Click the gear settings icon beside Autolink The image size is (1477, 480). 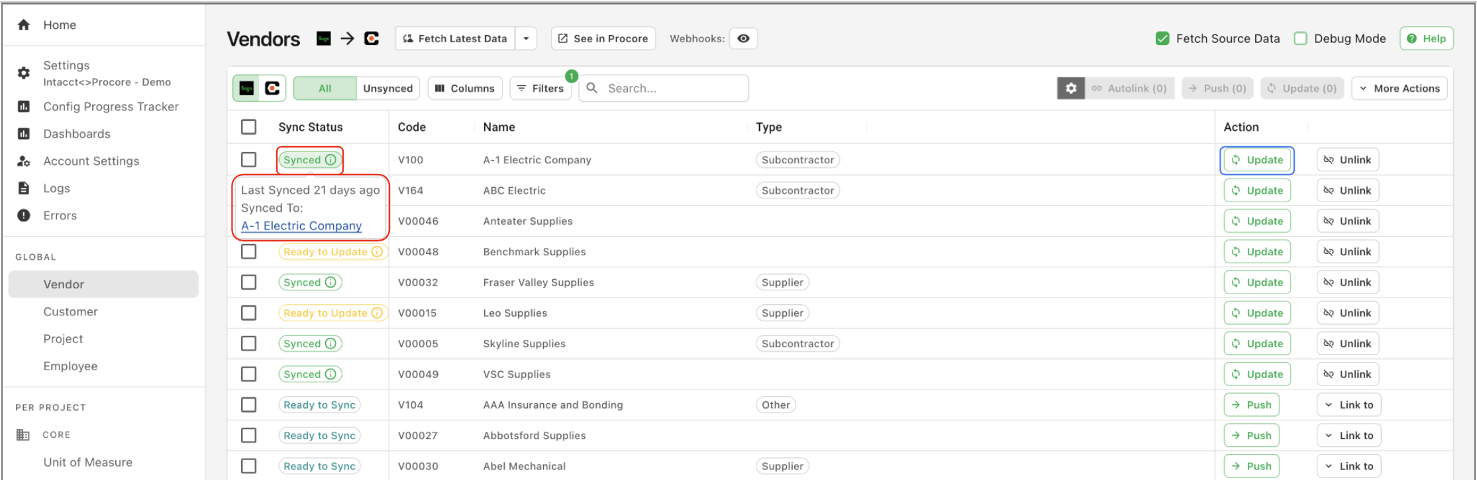(x=1071, y=88)
